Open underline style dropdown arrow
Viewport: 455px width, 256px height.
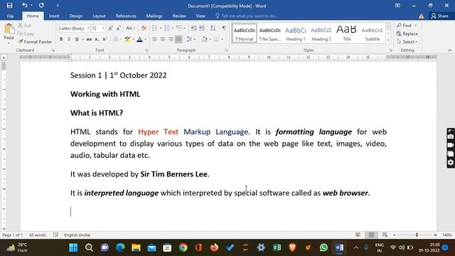[x=83, y=39]
